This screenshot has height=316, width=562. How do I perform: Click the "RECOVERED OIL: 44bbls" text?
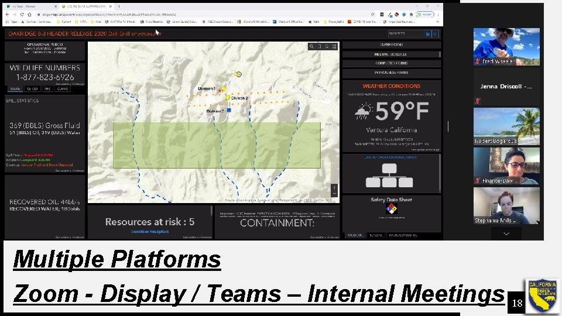click(x=45, y=202)
